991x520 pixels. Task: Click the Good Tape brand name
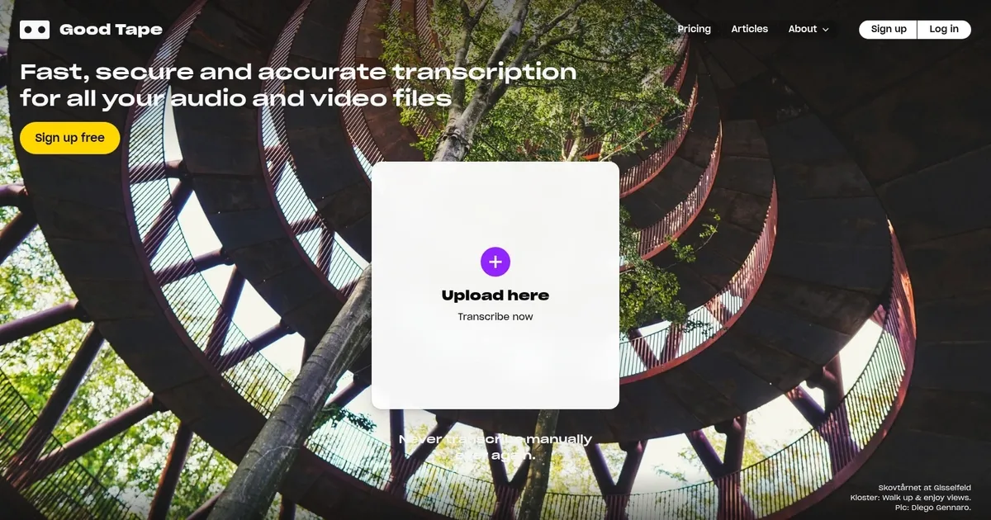coord(111,30)
